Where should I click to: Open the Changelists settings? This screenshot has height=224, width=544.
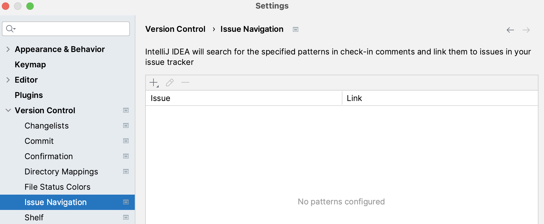(x=47, y=125)
